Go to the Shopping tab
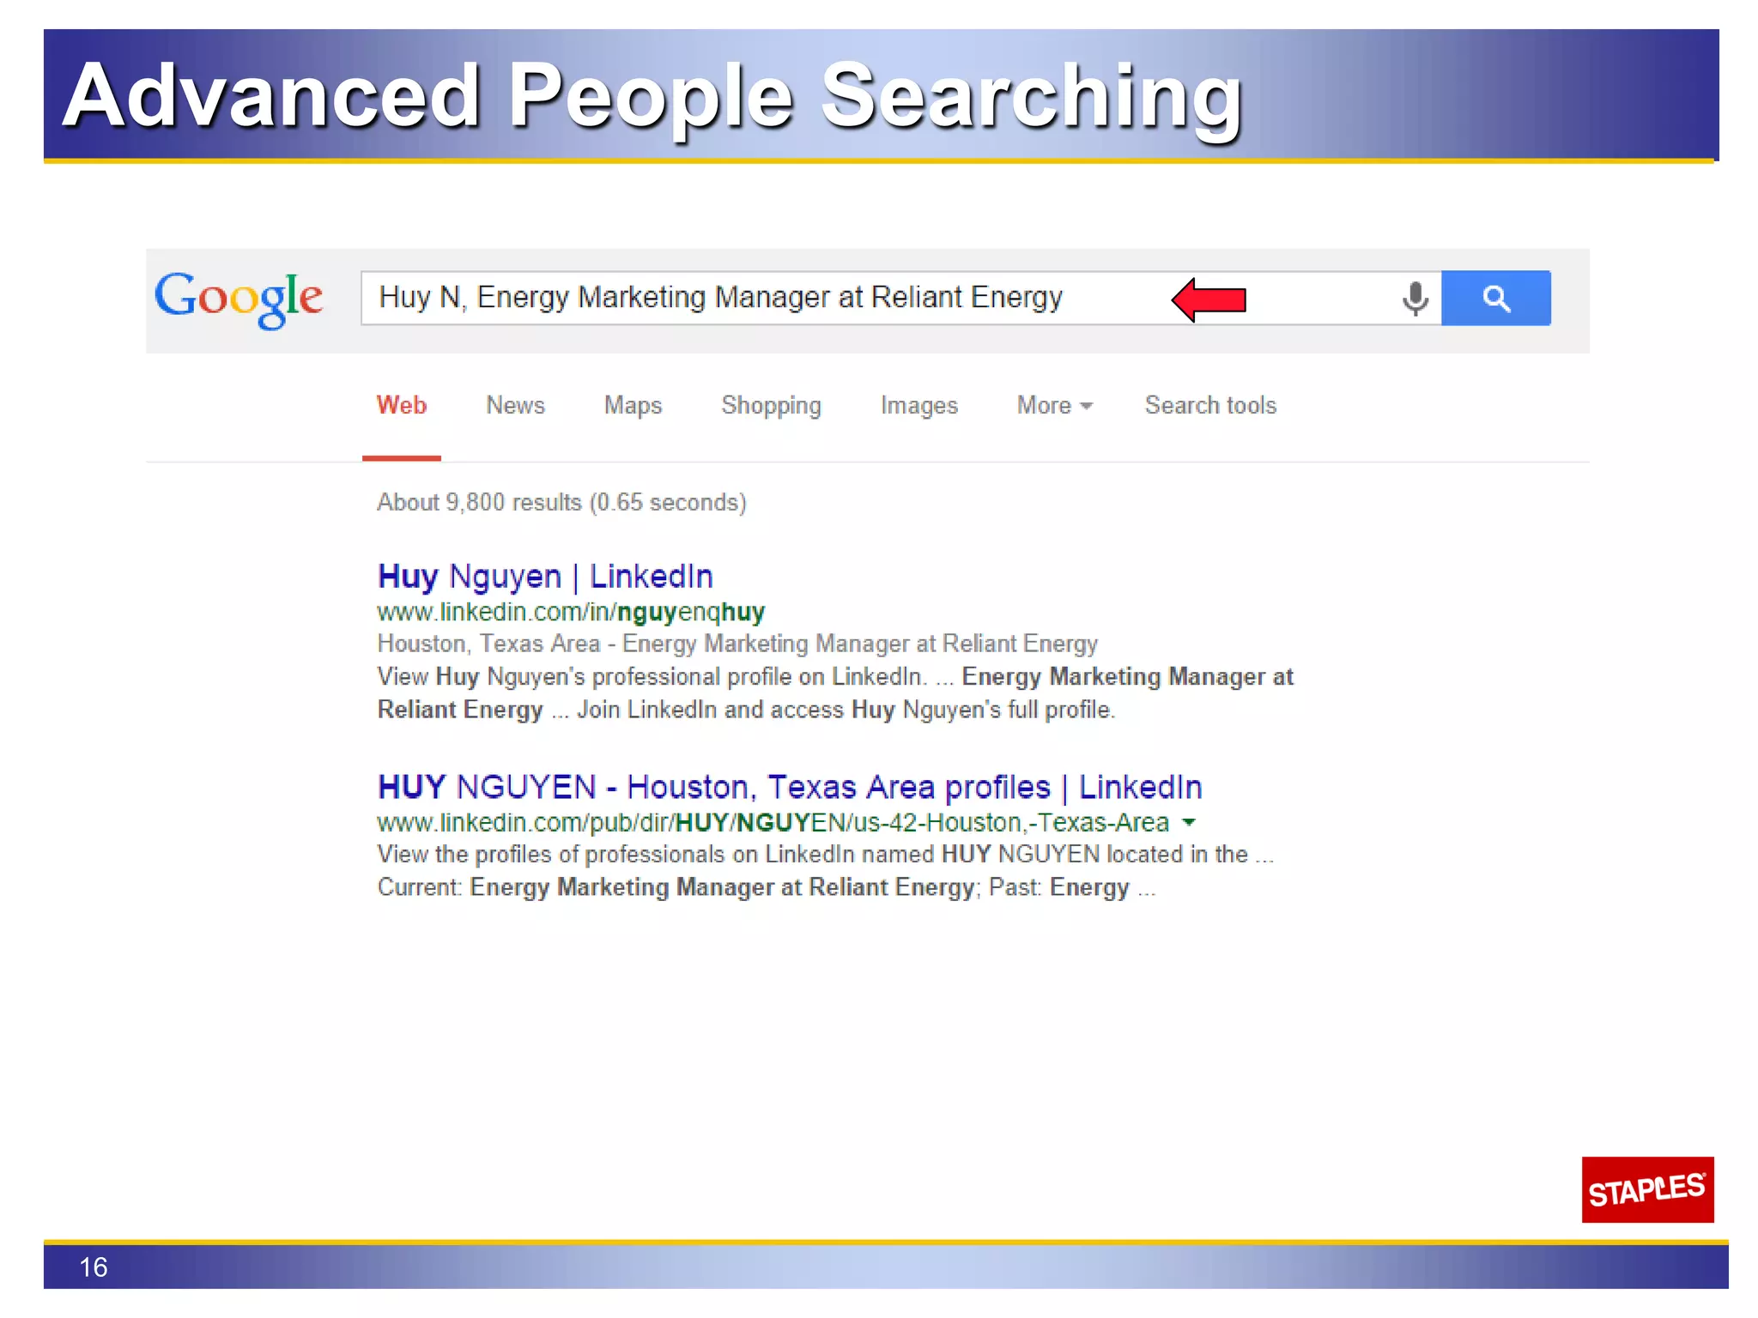The width and height of the screenshot is (1758, 1318). point(771,405)
